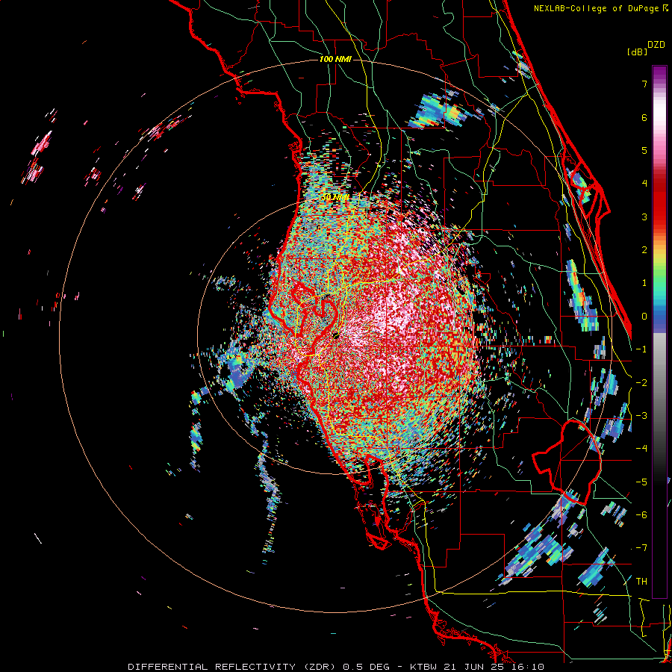The width and height of the screenshot is (672, 672).
Task: Click the -4 value on the color scale
Action: tap(641, 449)
